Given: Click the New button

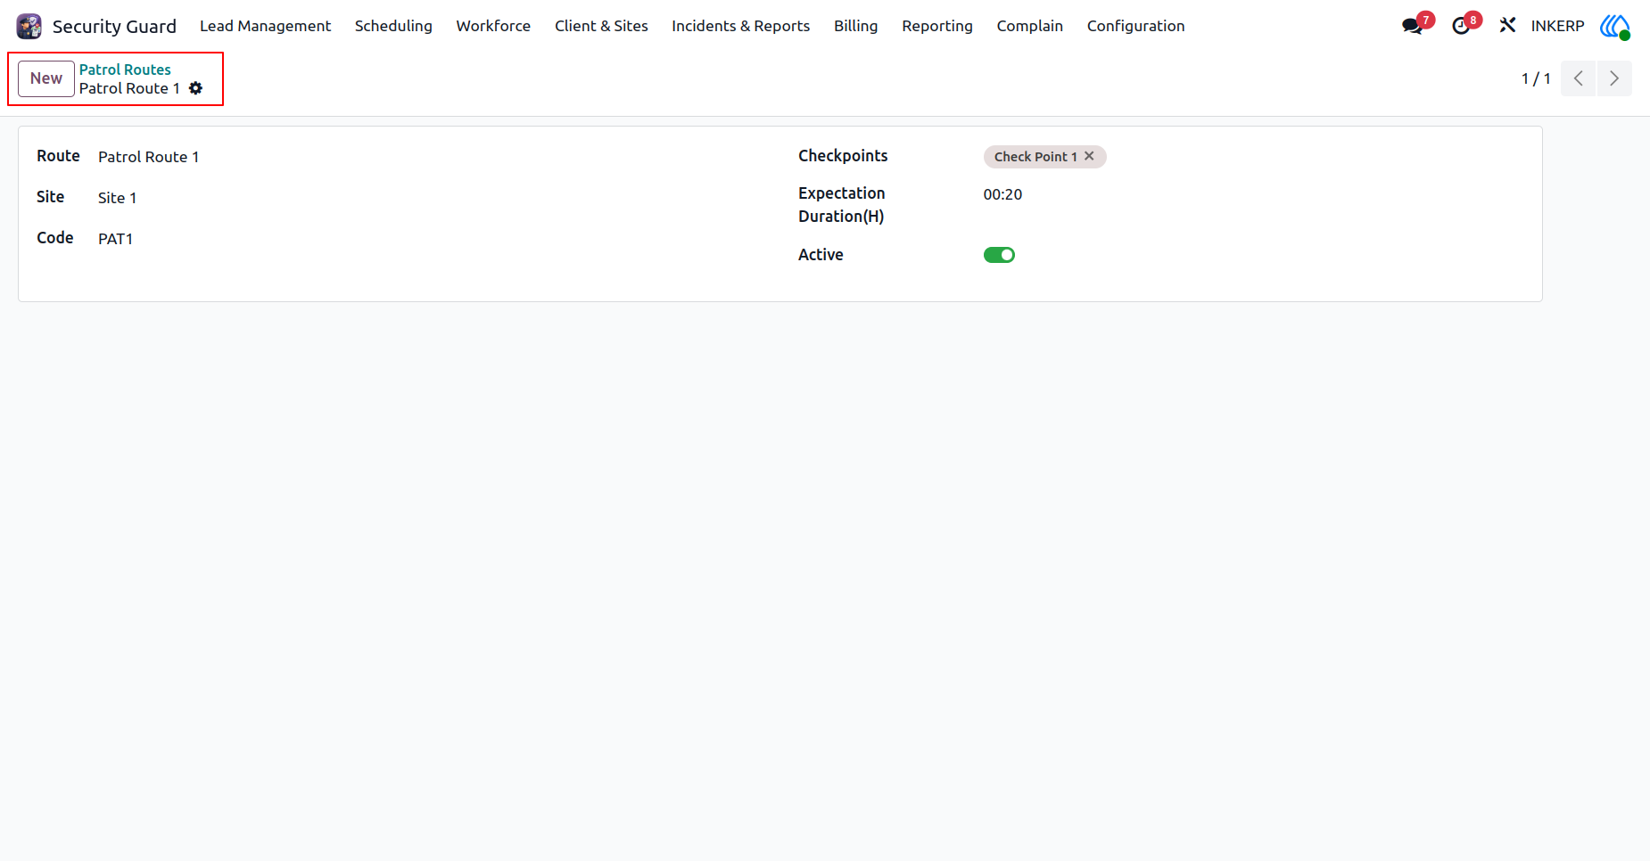Looking at the screenshot, I should click(x=46, y=78).
